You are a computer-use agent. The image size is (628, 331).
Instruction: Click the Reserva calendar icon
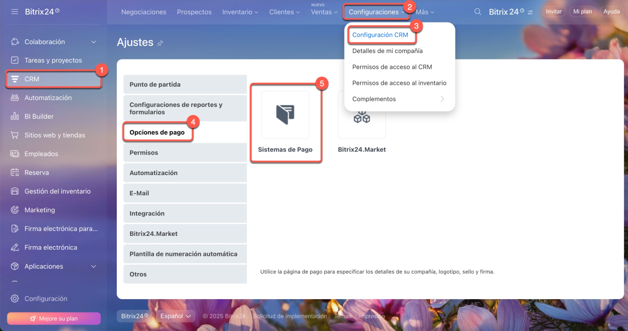(15, 173)
